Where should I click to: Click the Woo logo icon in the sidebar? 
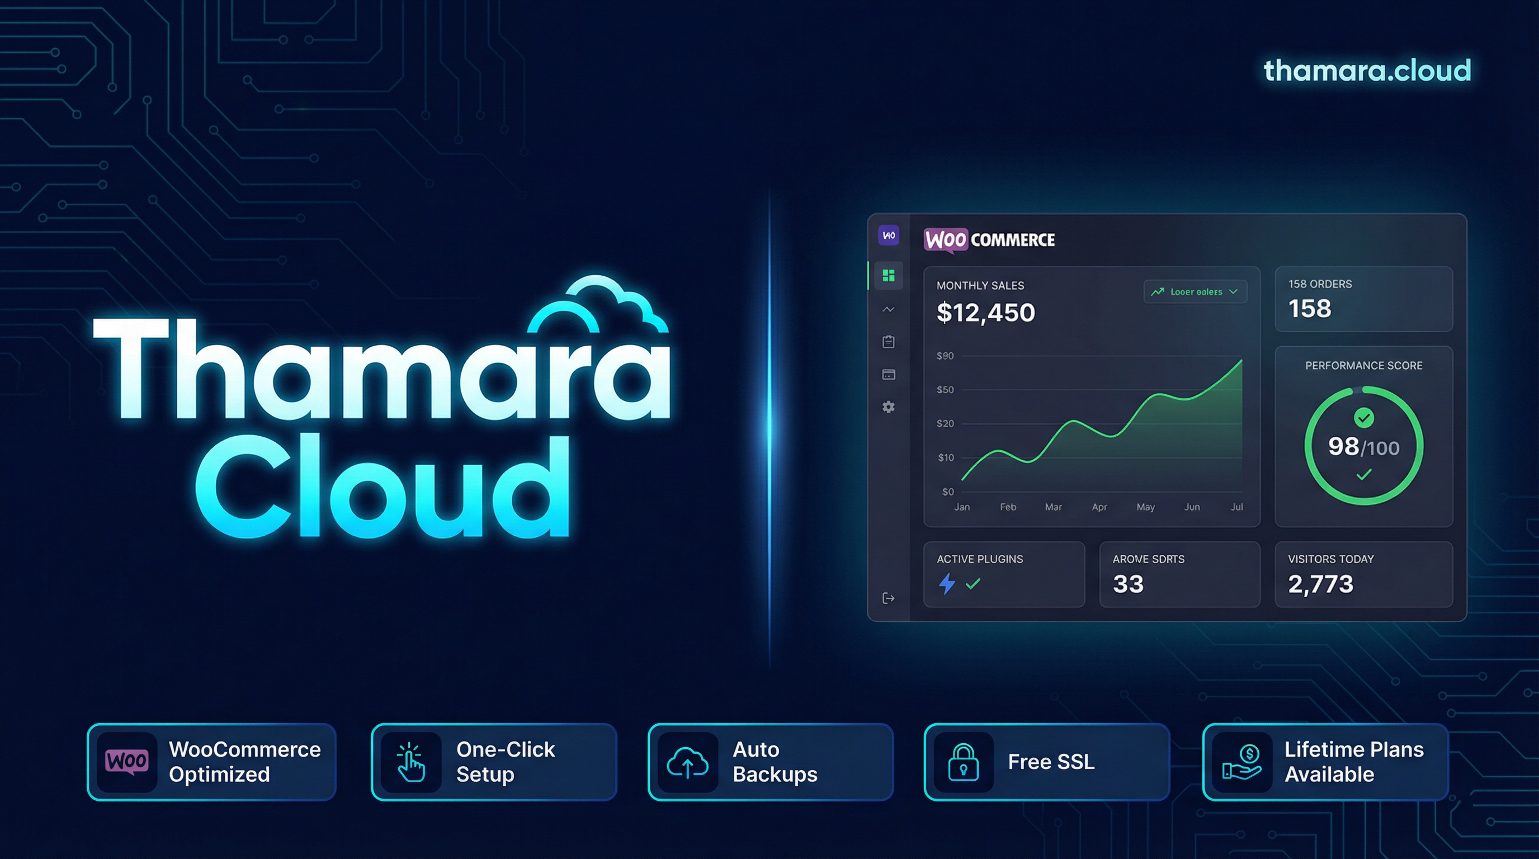[889, 235]
